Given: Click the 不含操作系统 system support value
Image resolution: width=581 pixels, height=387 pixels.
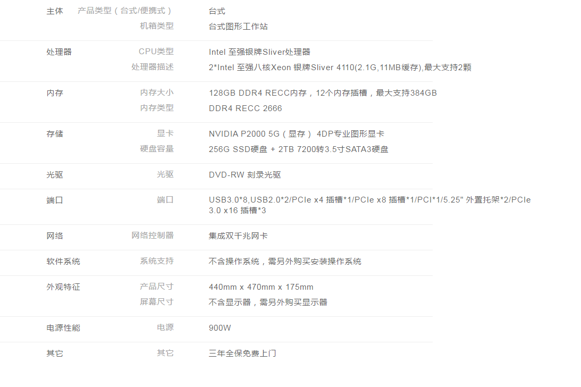Looking at the screenshot, I should [285, 262].
